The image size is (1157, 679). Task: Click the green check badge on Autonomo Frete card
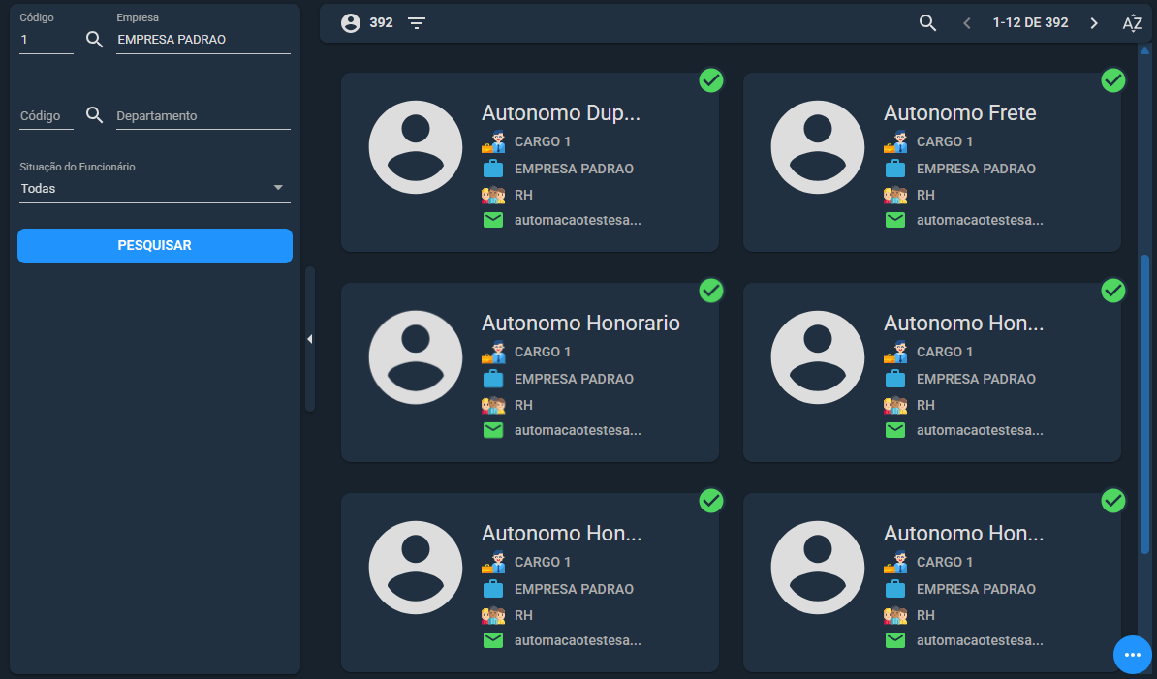click(1113, 80)
